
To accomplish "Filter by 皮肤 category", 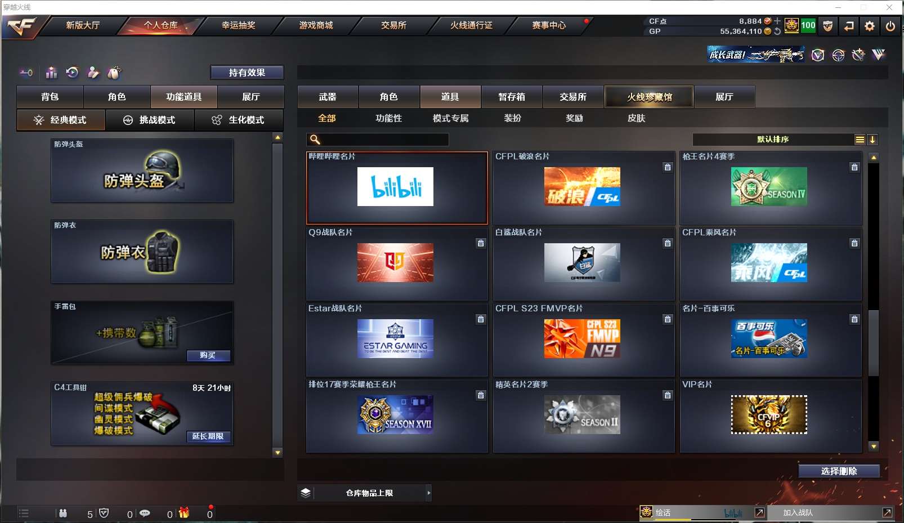I will coord(637,118).
